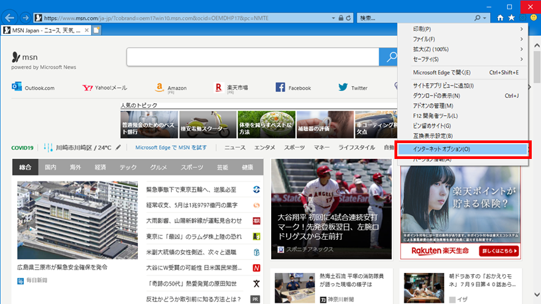
Task: Switch to 健康 news tab
Action: click(x=247, y=167)
